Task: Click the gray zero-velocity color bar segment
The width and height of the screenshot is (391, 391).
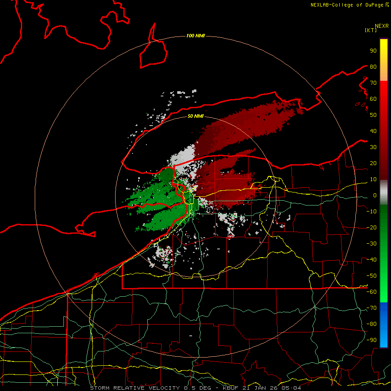Action: point(384,192)
